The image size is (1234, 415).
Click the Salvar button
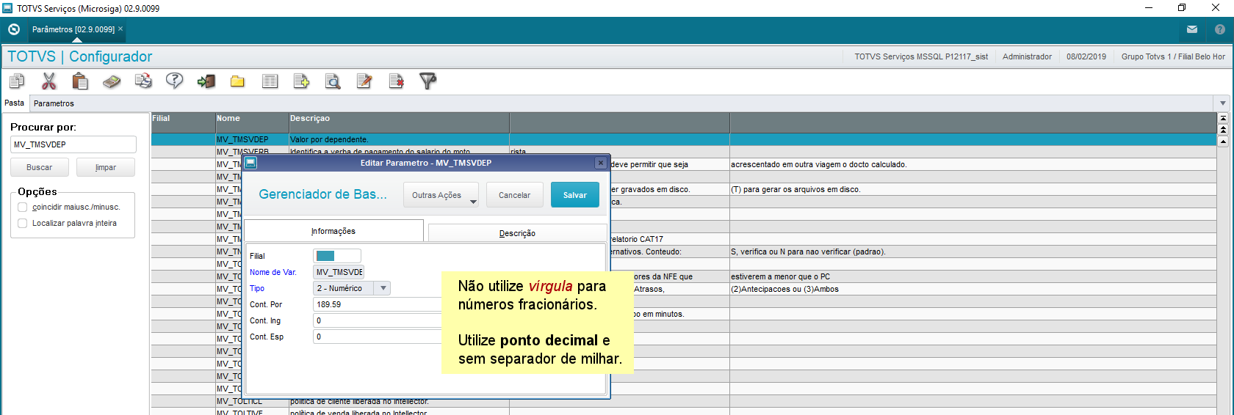point(575,195)
